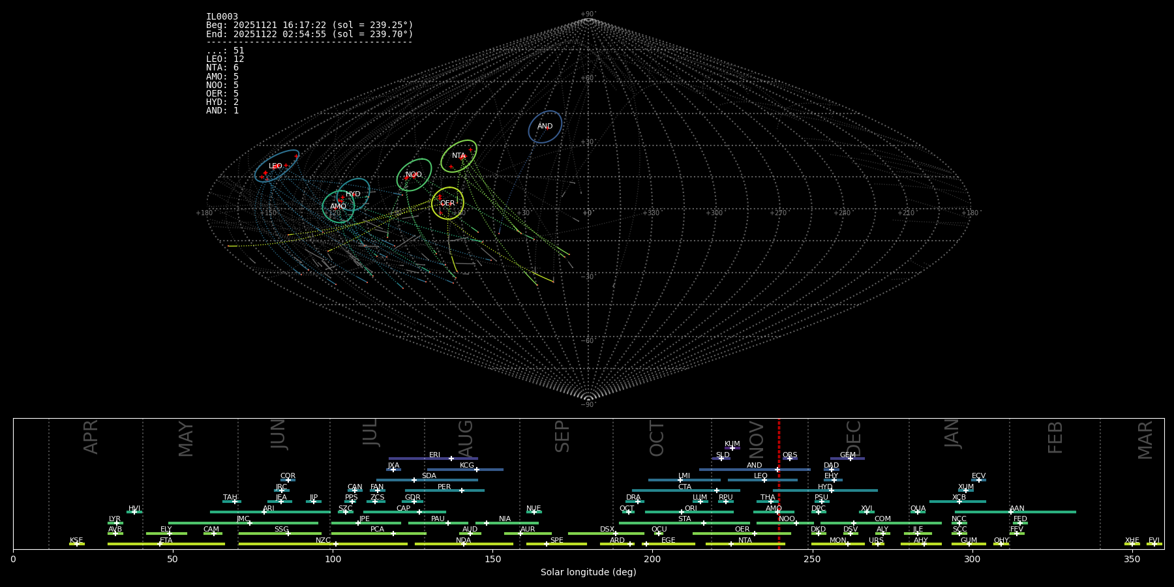Click the OER radiant circle
Image resolution: width=1174 pixels, height=587 pixels.
click(x=447, y=203)
